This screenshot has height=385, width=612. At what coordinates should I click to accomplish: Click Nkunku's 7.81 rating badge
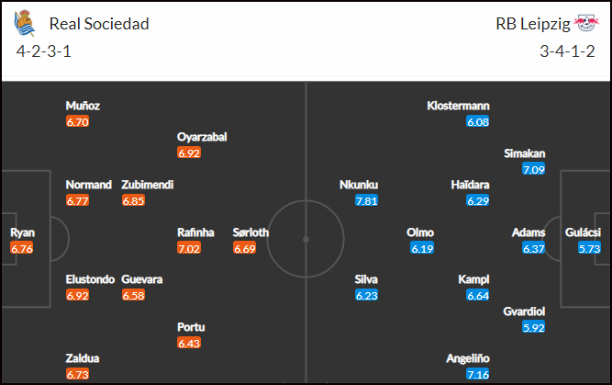point(366,200)
